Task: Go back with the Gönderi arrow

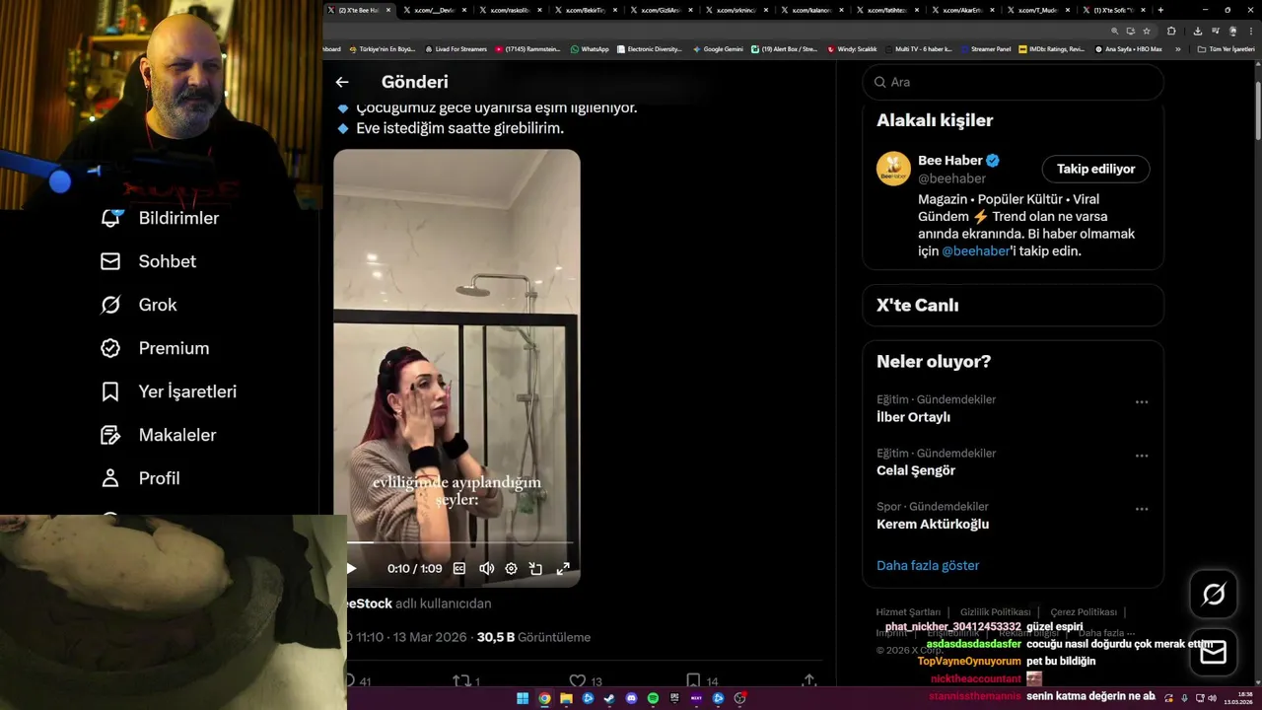Action: [342, 83]
